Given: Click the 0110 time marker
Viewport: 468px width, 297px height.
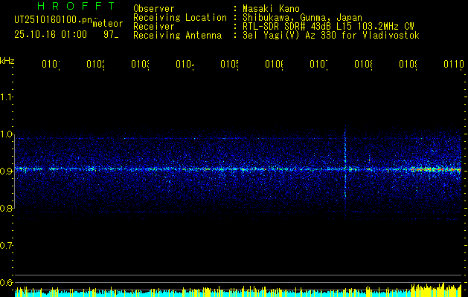Looking at the screenshot, I should (x=454, y=64).
